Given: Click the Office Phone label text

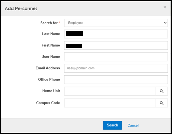Looking at the screenshot, I should (49, 79).
